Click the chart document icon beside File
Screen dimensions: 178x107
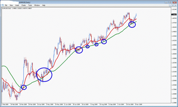(x=3, y=5)
